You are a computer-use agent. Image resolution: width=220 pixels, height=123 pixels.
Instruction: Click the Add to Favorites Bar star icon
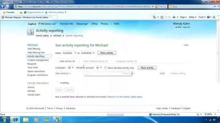(x=21, y=12)
